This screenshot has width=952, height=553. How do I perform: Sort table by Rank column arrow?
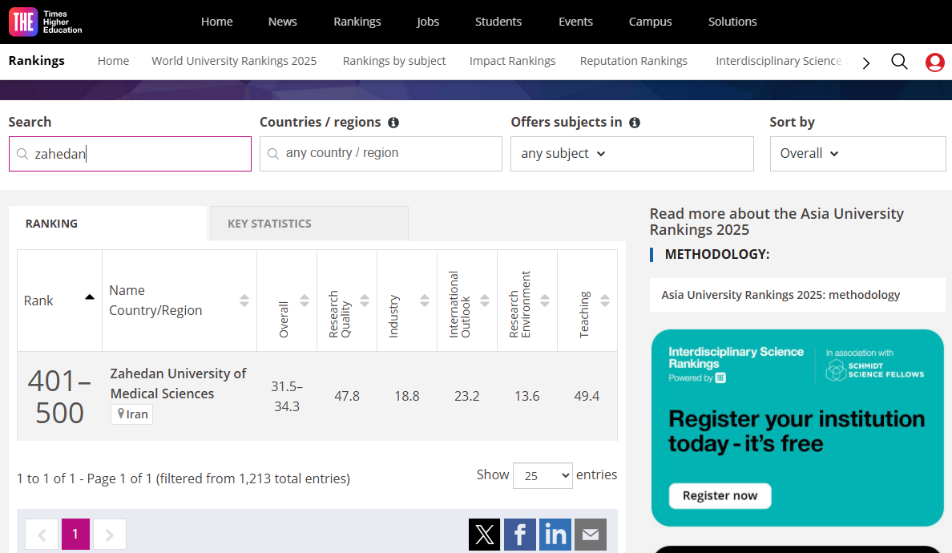[x=89, y=297]
